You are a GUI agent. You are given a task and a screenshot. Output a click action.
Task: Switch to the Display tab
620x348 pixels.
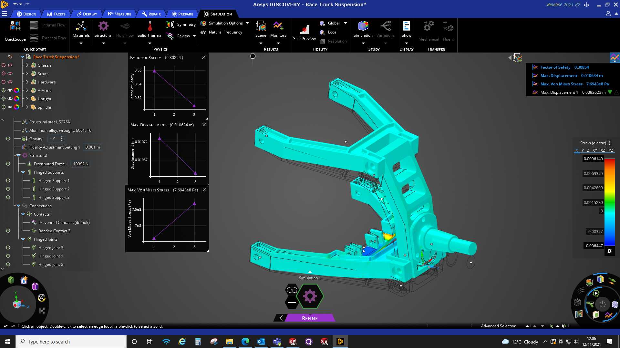87,14
